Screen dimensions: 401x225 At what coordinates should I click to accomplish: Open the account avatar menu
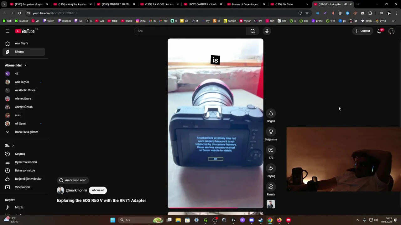click(x=391, y=31)
